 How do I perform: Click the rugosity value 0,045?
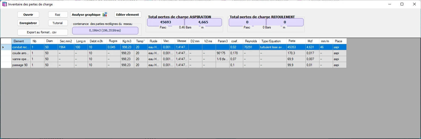pos(114,47)
